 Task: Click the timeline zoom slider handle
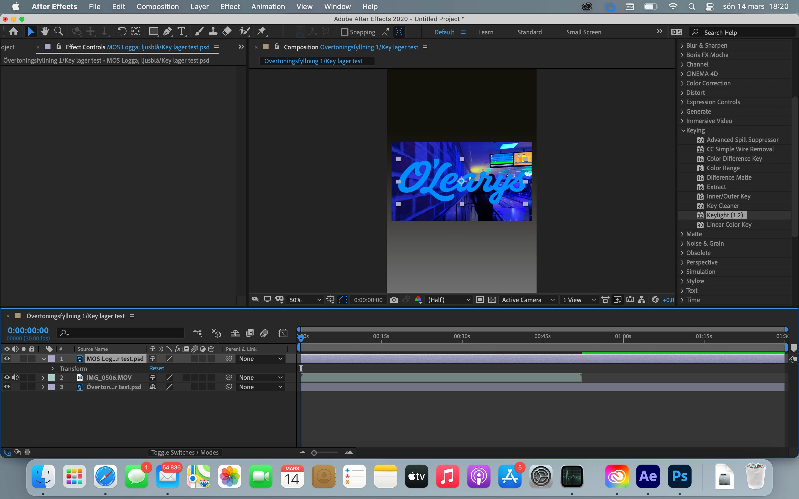(x=314, y=453)
